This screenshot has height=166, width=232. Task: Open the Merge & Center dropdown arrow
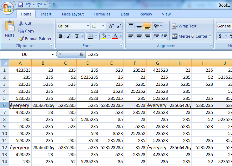[x=210, y=36]
